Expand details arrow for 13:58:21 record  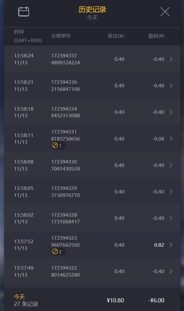(x=171, y=86)
